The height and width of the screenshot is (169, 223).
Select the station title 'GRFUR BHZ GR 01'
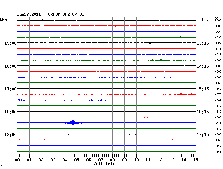66,14
